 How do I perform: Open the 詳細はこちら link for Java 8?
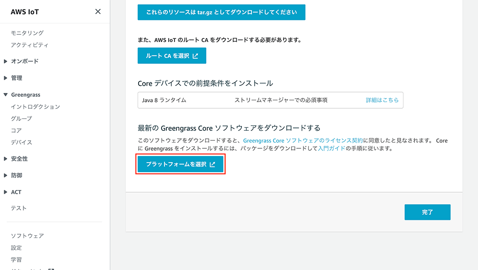click(382, 100)
